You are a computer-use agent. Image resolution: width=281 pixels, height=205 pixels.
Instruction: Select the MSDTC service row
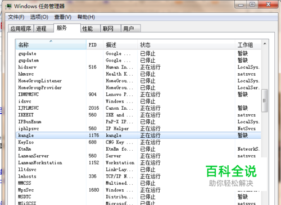(138, 197)
